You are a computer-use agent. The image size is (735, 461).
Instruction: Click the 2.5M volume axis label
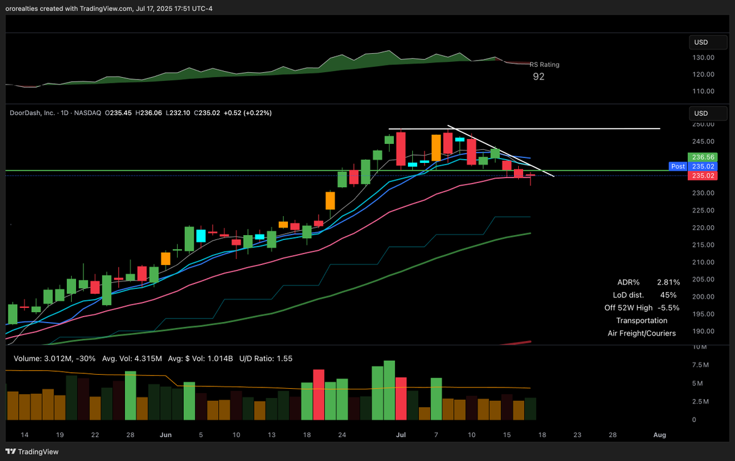[x=702, y=402]
